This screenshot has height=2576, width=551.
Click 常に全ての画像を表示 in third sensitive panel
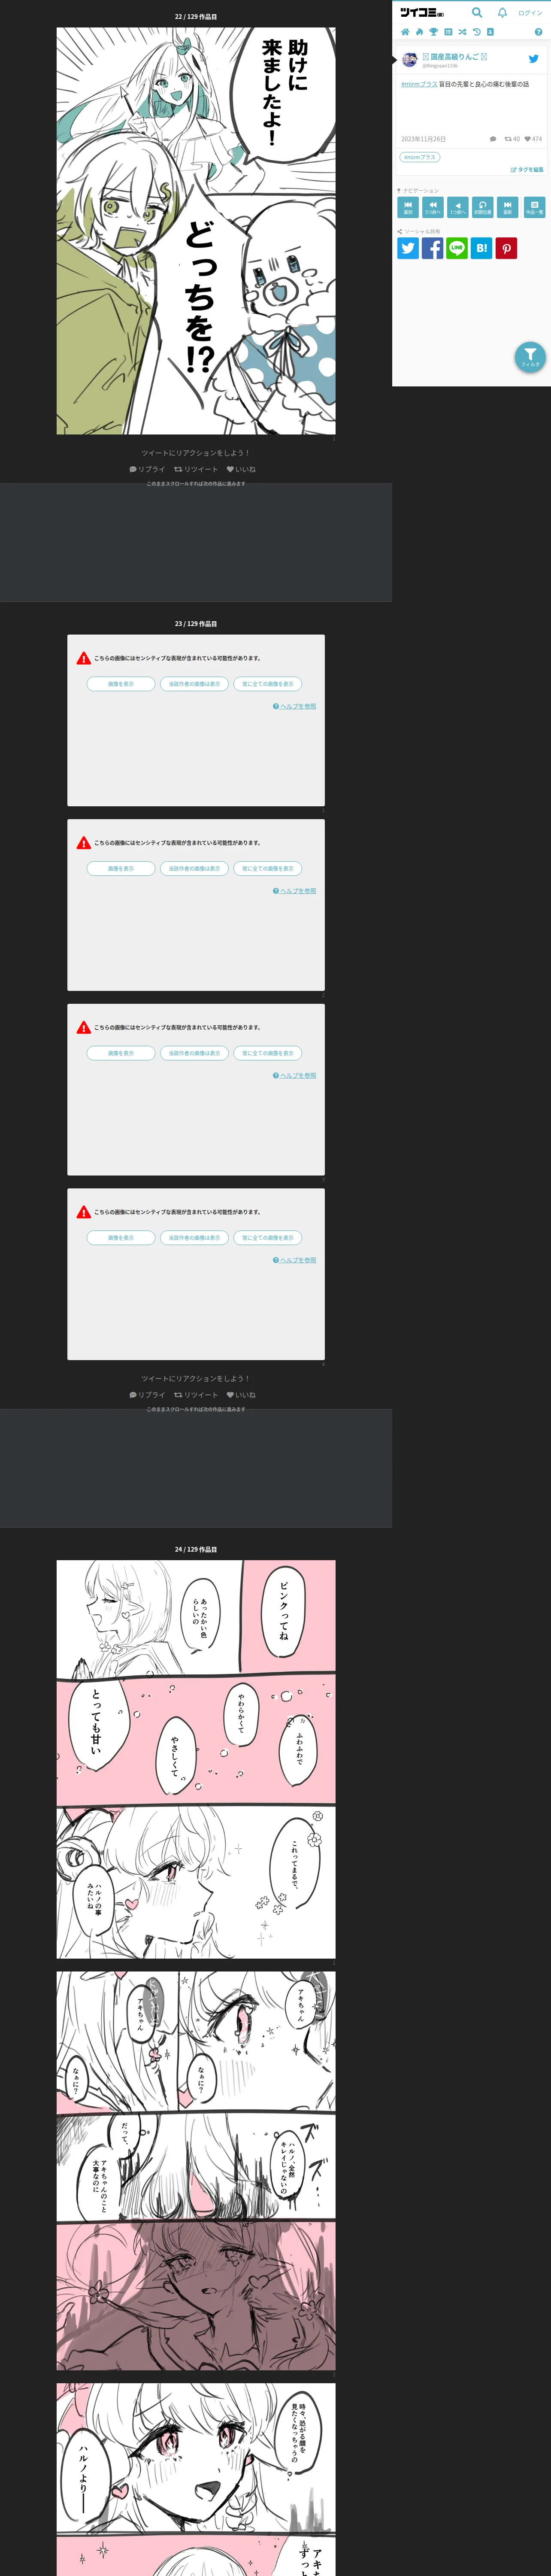point(268,1053)
